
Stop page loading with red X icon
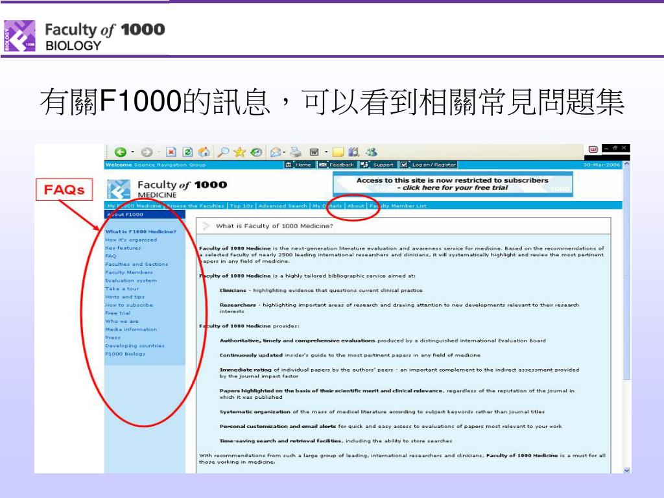coord(171,152)
